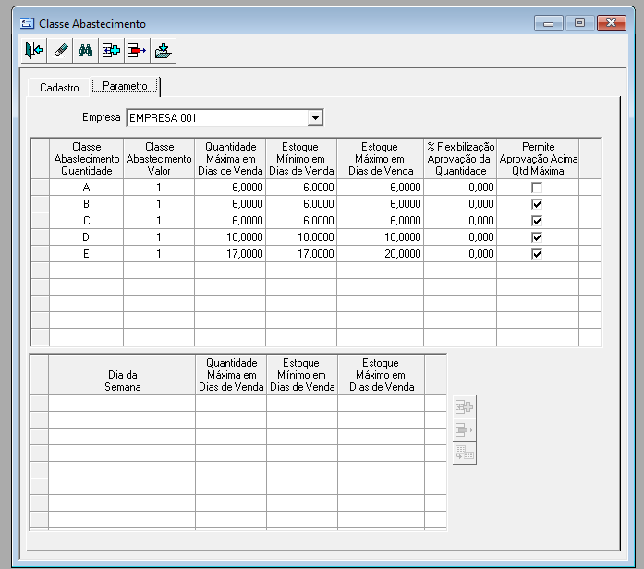Viewport: 644px width, 569px height.
Task: Click Permite Aprovação Acima Qtd Máxima header
Action: pyautogui.click(x=538, y=159)
